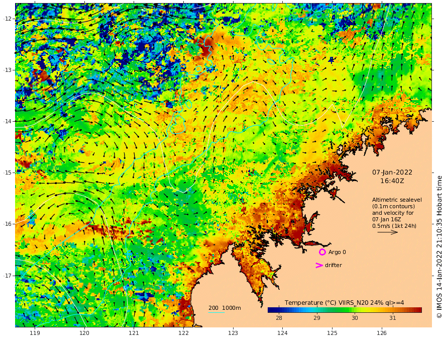The width and height of the screenshot is (442, 342).
Task: Click the '(0.1m contours)' text
Action: pyautogui.click(x=393, y=206)
